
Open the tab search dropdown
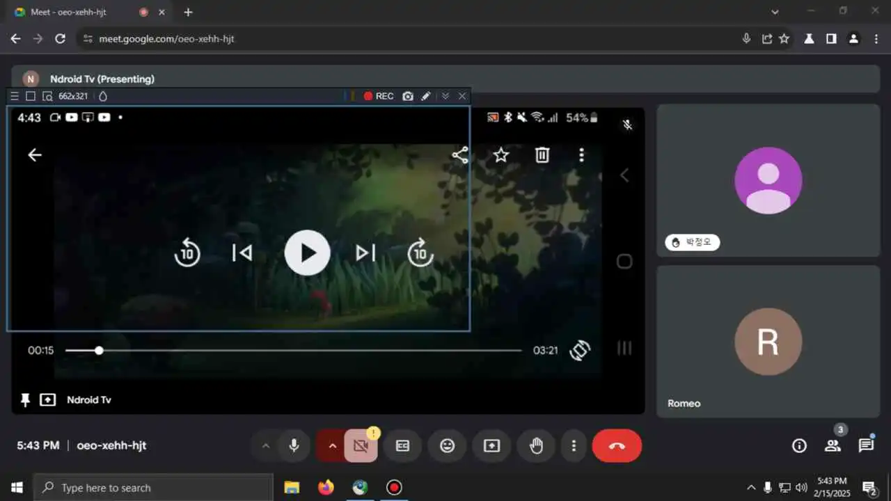775,12
